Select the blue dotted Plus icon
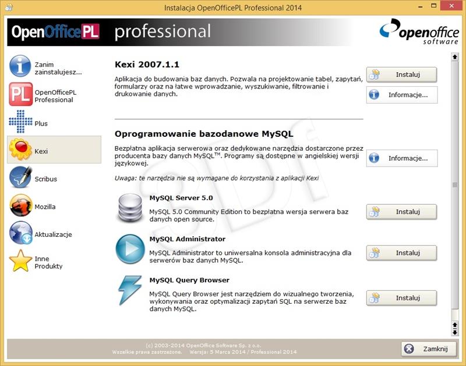 tap(20, 122)
